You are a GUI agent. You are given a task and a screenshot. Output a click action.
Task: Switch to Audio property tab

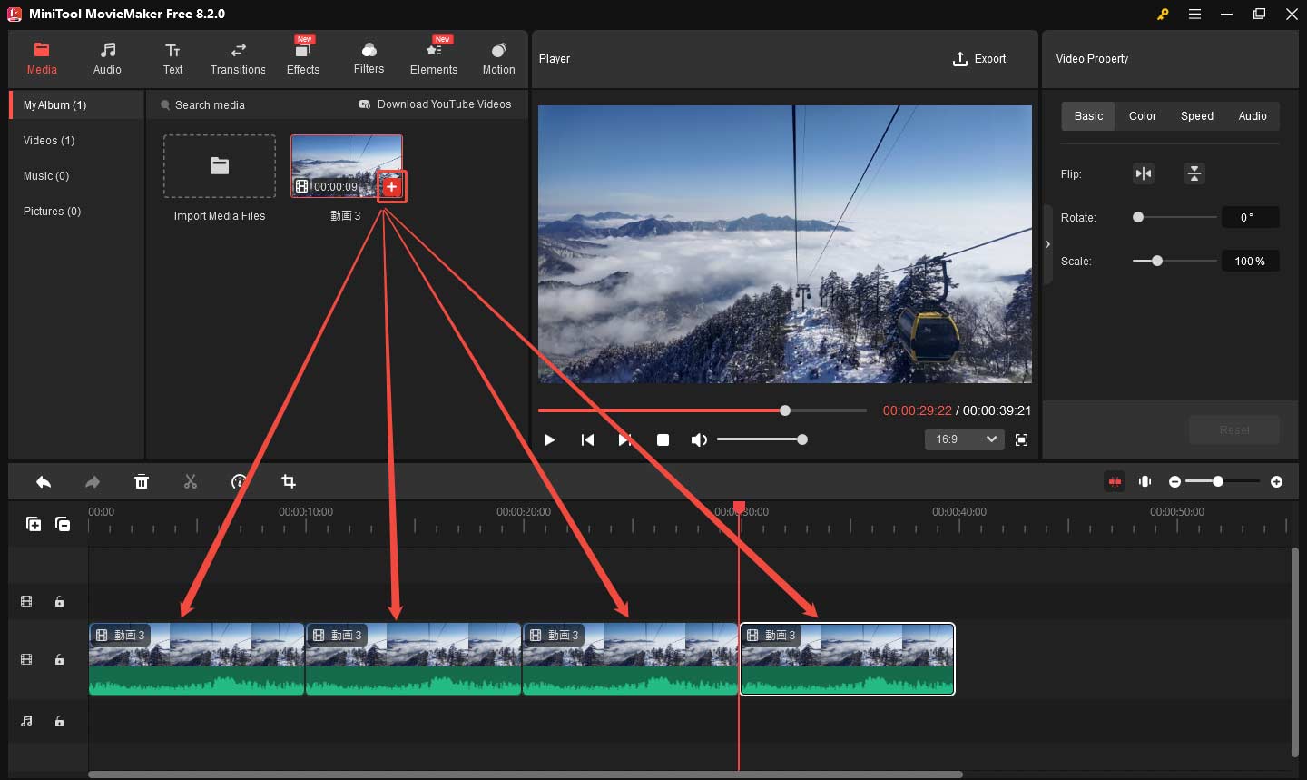click(x=1253, y=116)
